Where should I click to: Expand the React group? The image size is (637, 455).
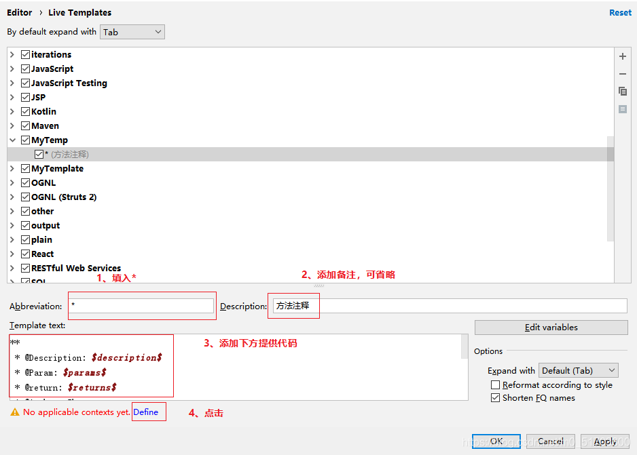tap(12, 254)
